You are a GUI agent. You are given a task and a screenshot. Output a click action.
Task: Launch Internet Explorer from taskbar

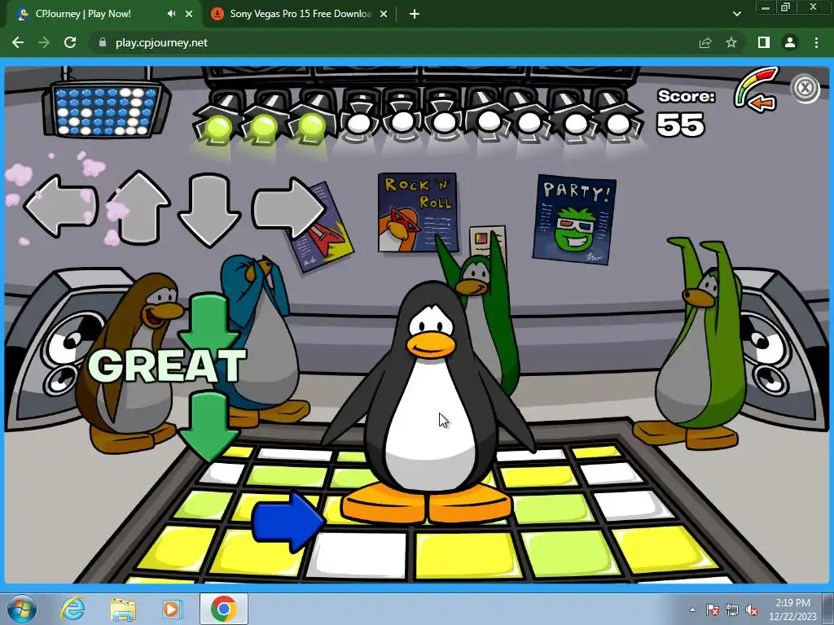point(72,609)
